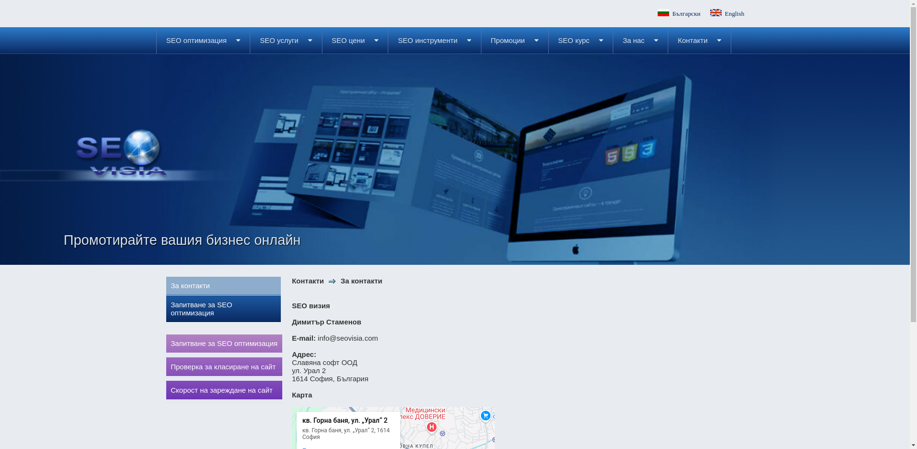Click the Проверка за класиране на сайт button
Viewport: 917px width, 449px height.
point(224,367)
